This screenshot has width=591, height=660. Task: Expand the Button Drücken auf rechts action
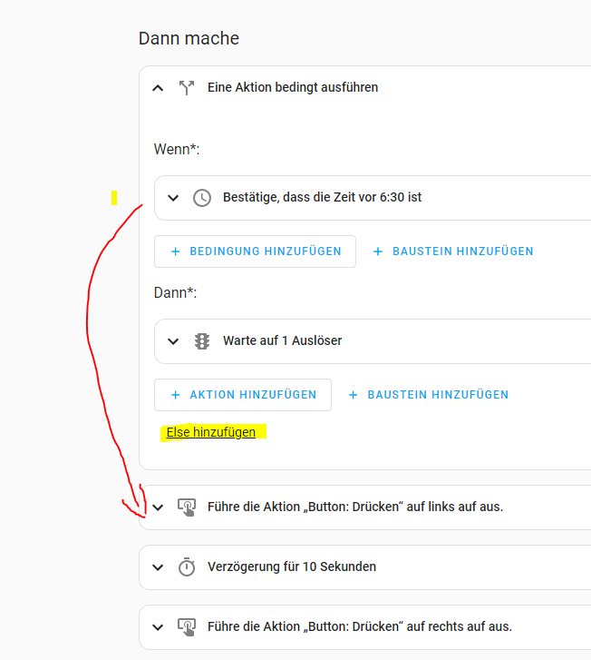point(158,627)
